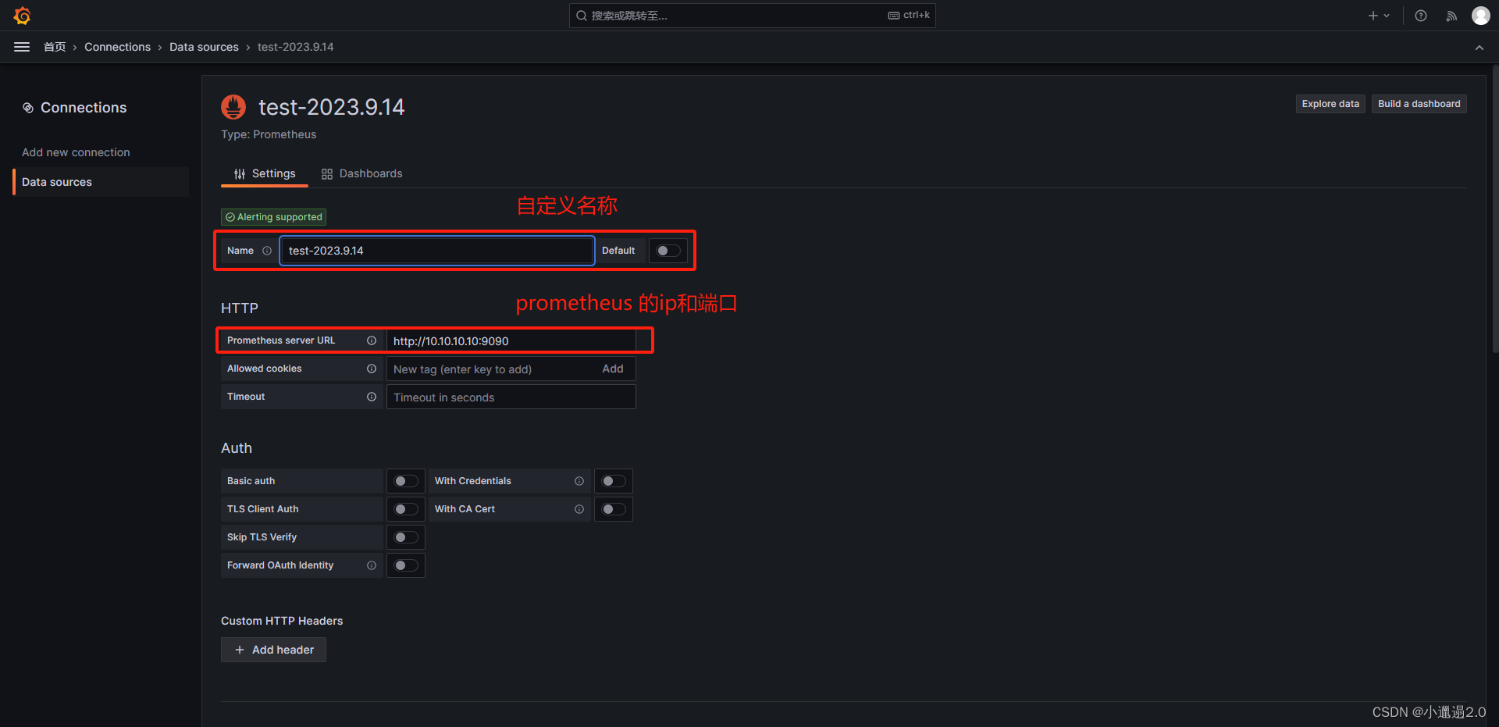The width and height of the screenshot is (1499, 727).
Task: Focus the Timeout in seconds field
Action: pos(511,397)
